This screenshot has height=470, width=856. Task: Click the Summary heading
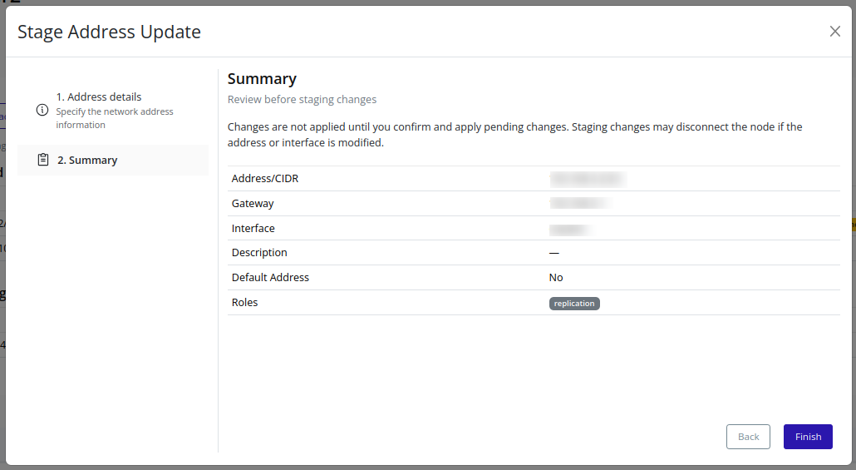click(262, 79)
